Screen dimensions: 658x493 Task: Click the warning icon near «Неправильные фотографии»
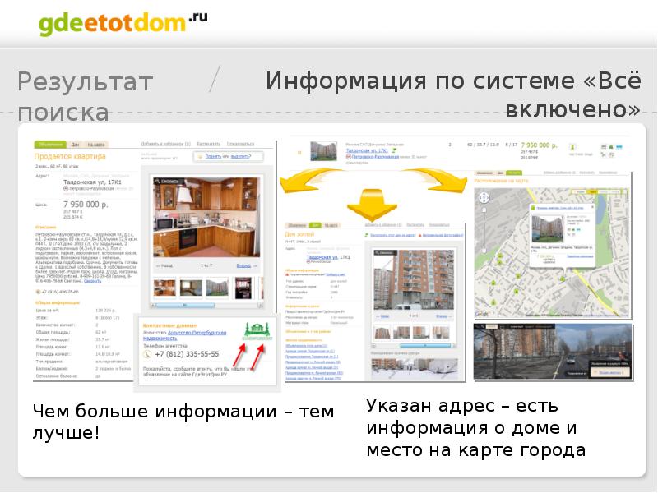(x=421, y=234)
